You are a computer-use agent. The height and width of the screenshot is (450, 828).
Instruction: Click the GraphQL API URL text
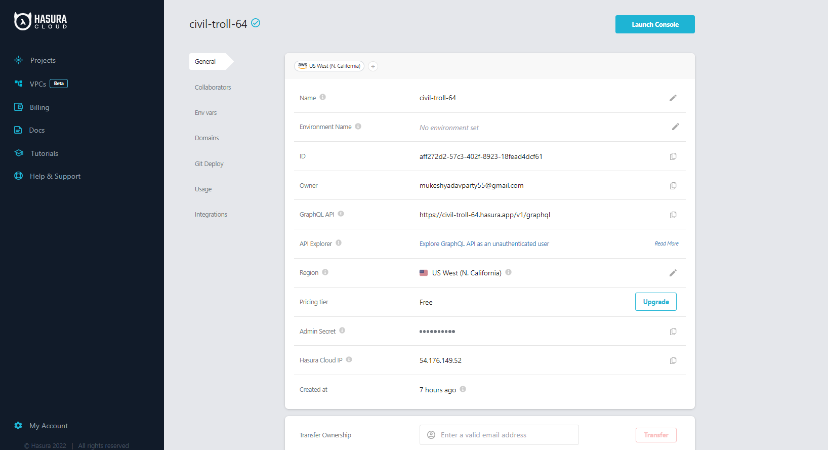[x=485, y=215]
